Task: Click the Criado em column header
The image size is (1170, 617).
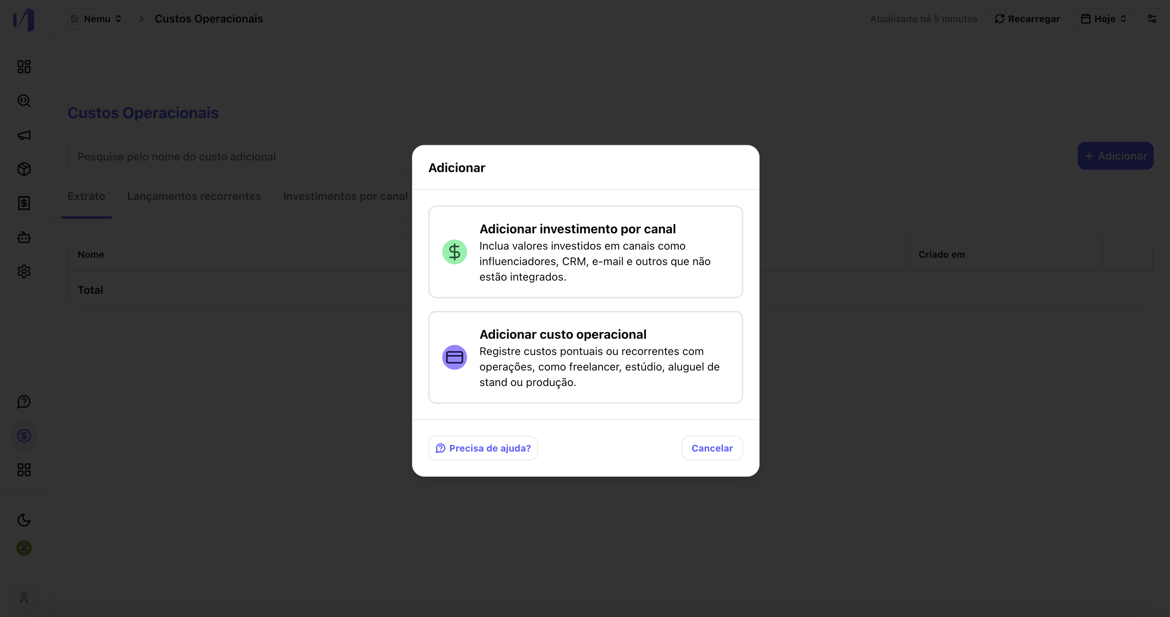Action: point(942,255)
